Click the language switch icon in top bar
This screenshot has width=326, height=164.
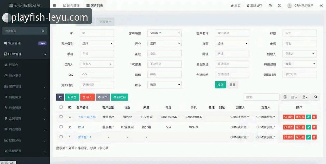coord(270,6)
